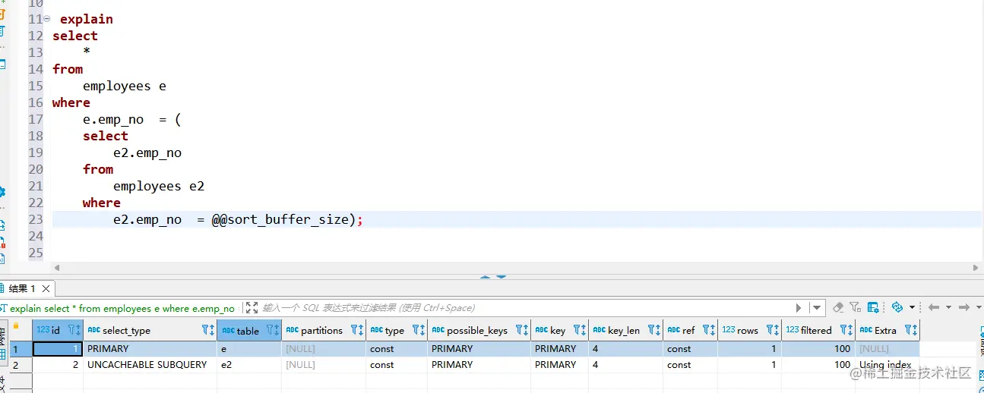Screen dimensions: 984x393
Task: Expand the filter panel icon
Action: 252,308
